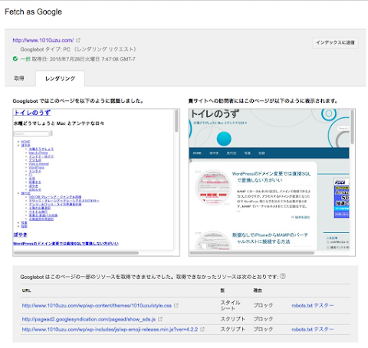
Task: Click HOME link in Googlebot preview list
Action: [25, 142]
